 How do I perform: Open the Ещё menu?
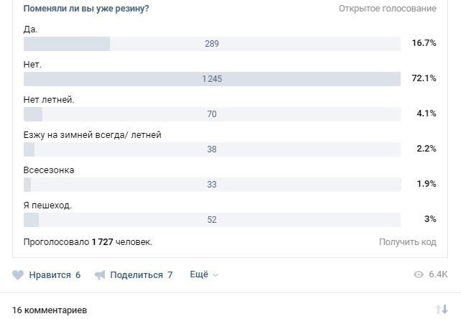(x=204, y=274)
